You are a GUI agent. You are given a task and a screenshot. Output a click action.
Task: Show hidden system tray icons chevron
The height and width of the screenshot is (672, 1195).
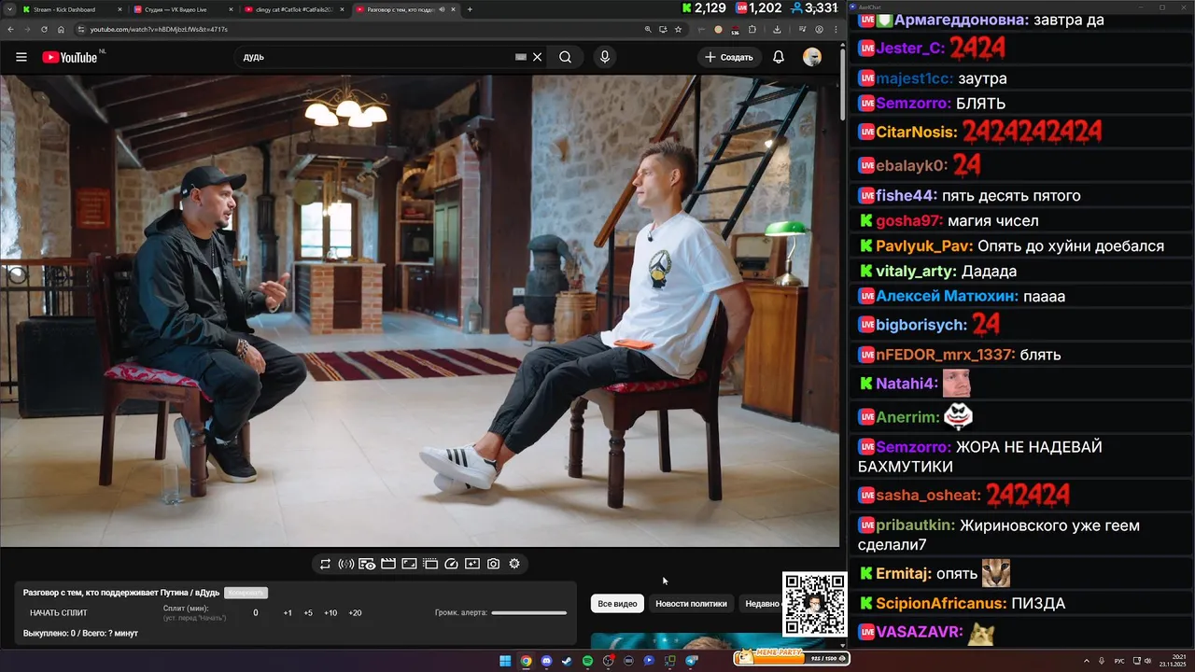[x=1088, y=661]
